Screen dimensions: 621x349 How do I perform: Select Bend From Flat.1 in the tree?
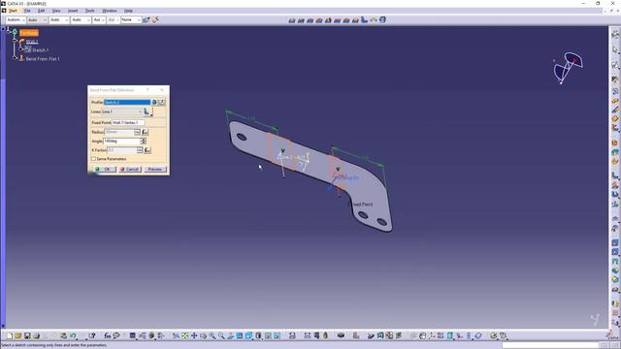click(43, 58)
